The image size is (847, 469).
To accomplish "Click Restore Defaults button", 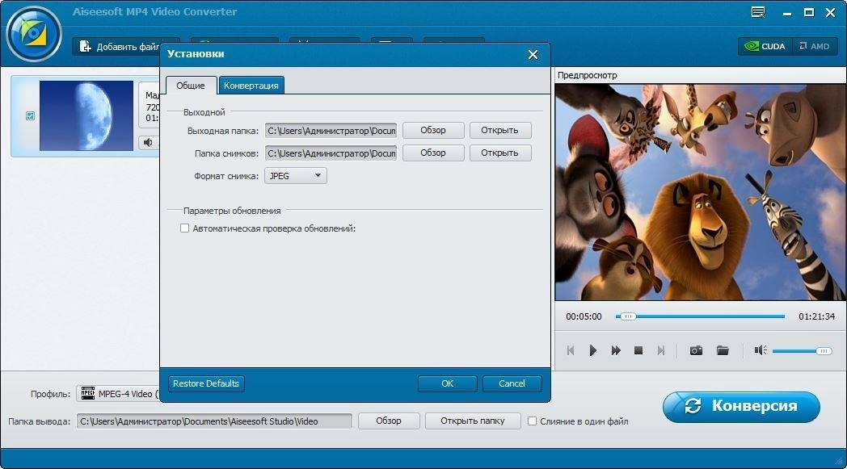I will pos(206,383).
